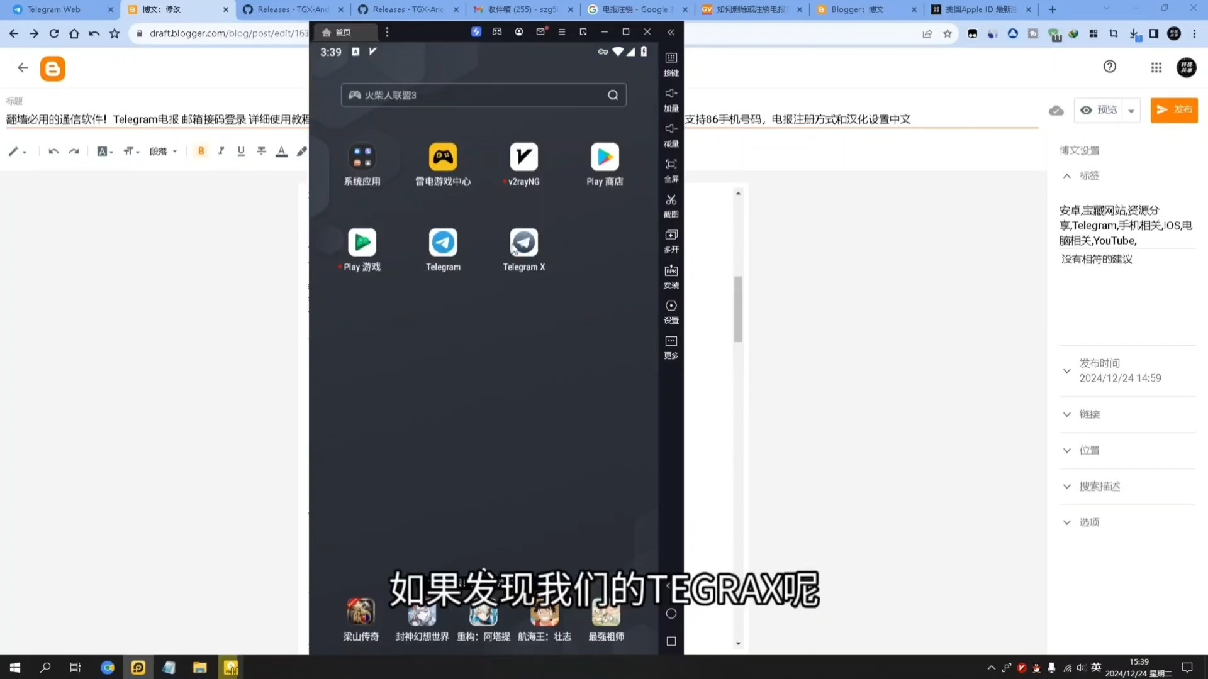Open Play 游戏 app

[362, 243]
